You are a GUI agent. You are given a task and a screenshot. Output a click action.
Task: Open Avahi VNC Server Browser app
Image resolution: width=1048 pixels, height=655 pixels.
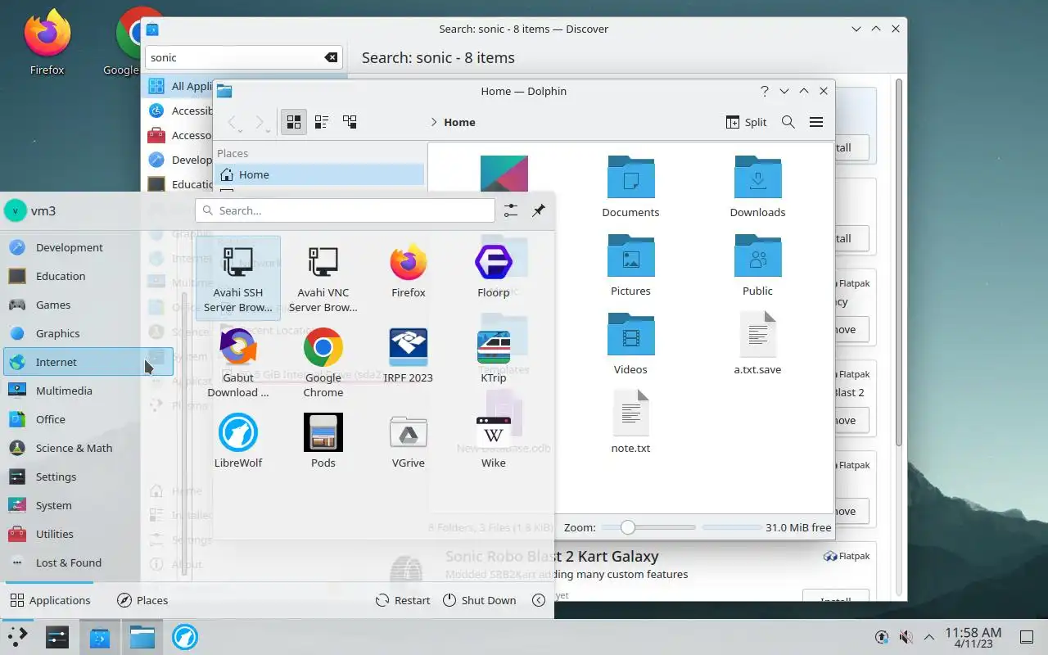pyautogui.click(x=323, y=279)
